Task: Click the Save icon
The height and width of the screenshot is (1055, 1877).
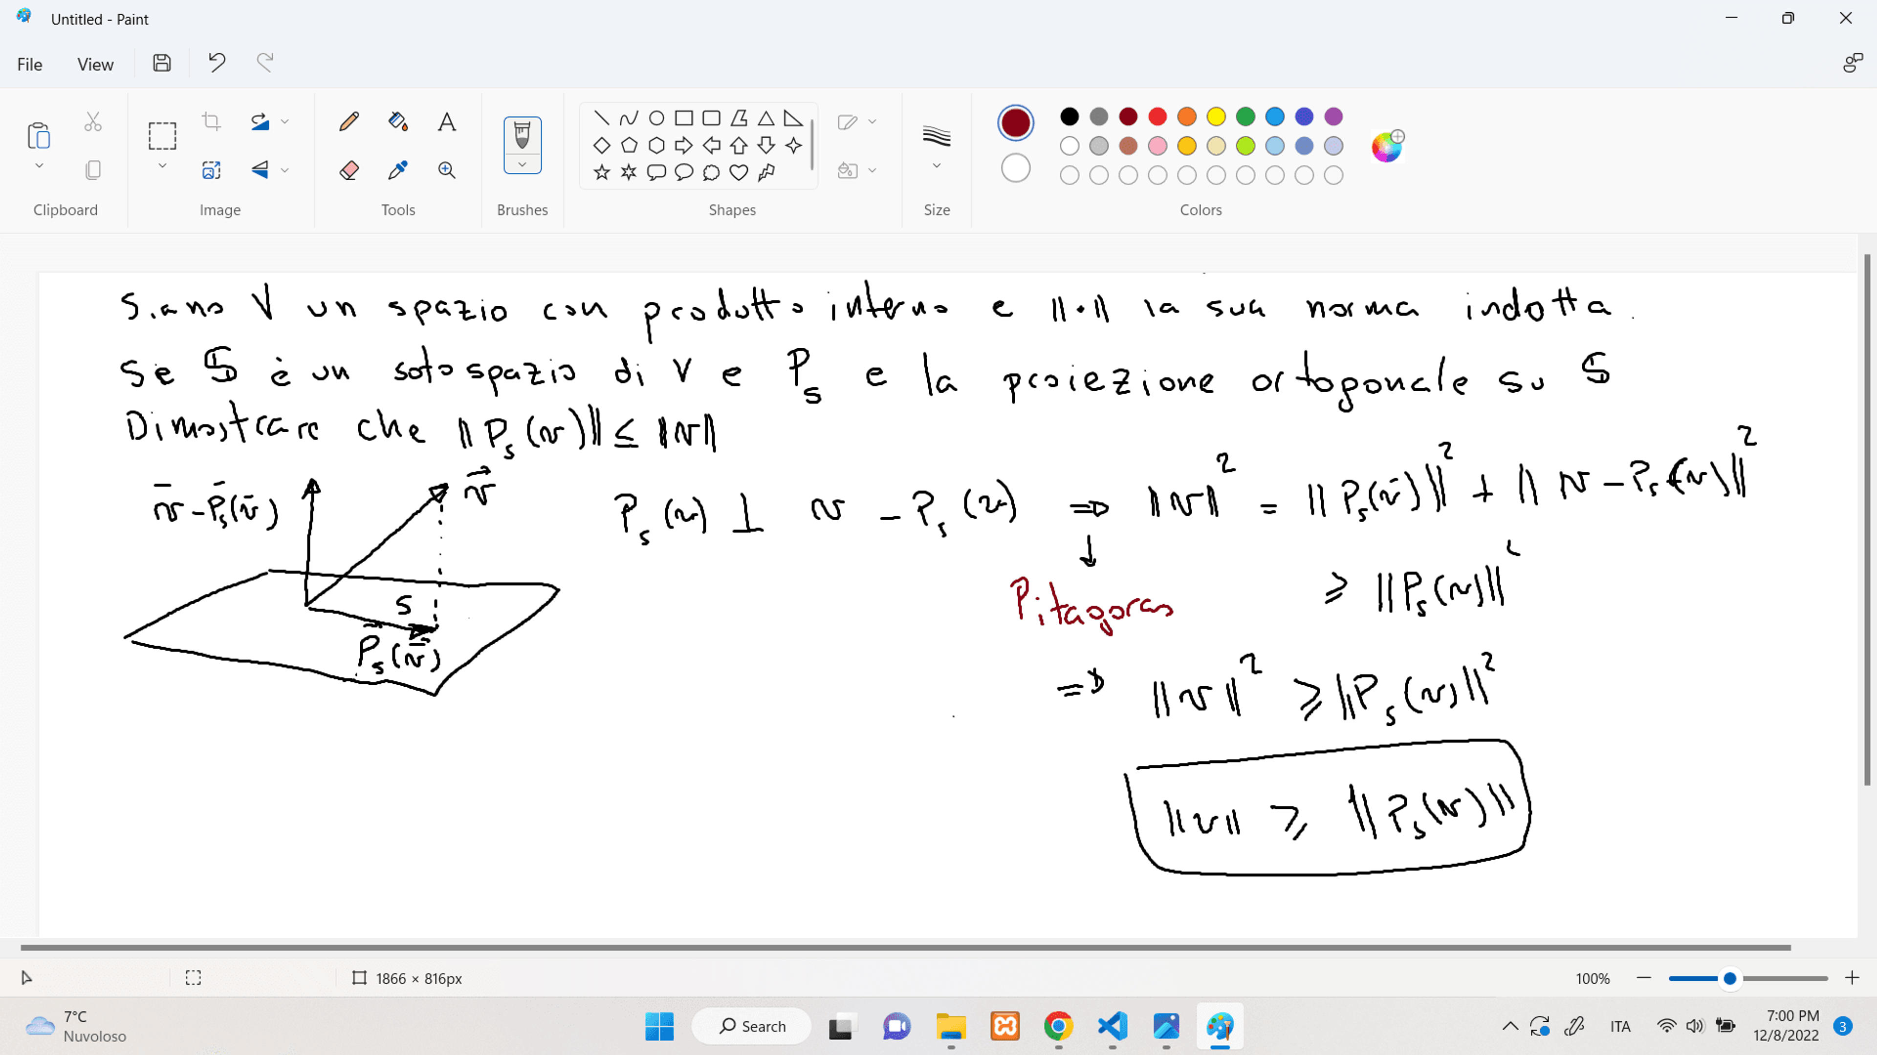Action: point(162,63)
